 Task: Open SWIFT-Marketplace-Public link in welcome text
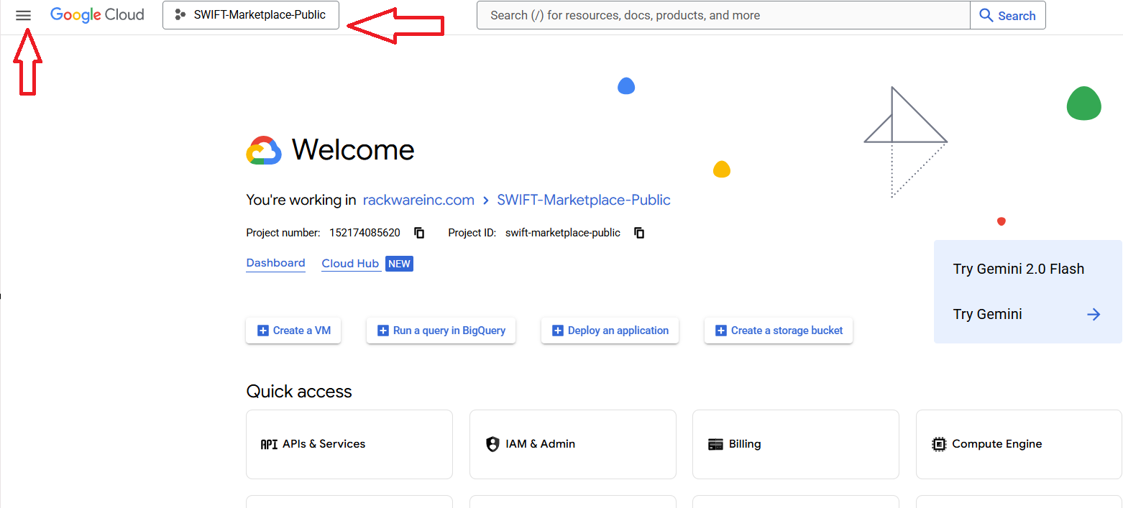point(584,200)
